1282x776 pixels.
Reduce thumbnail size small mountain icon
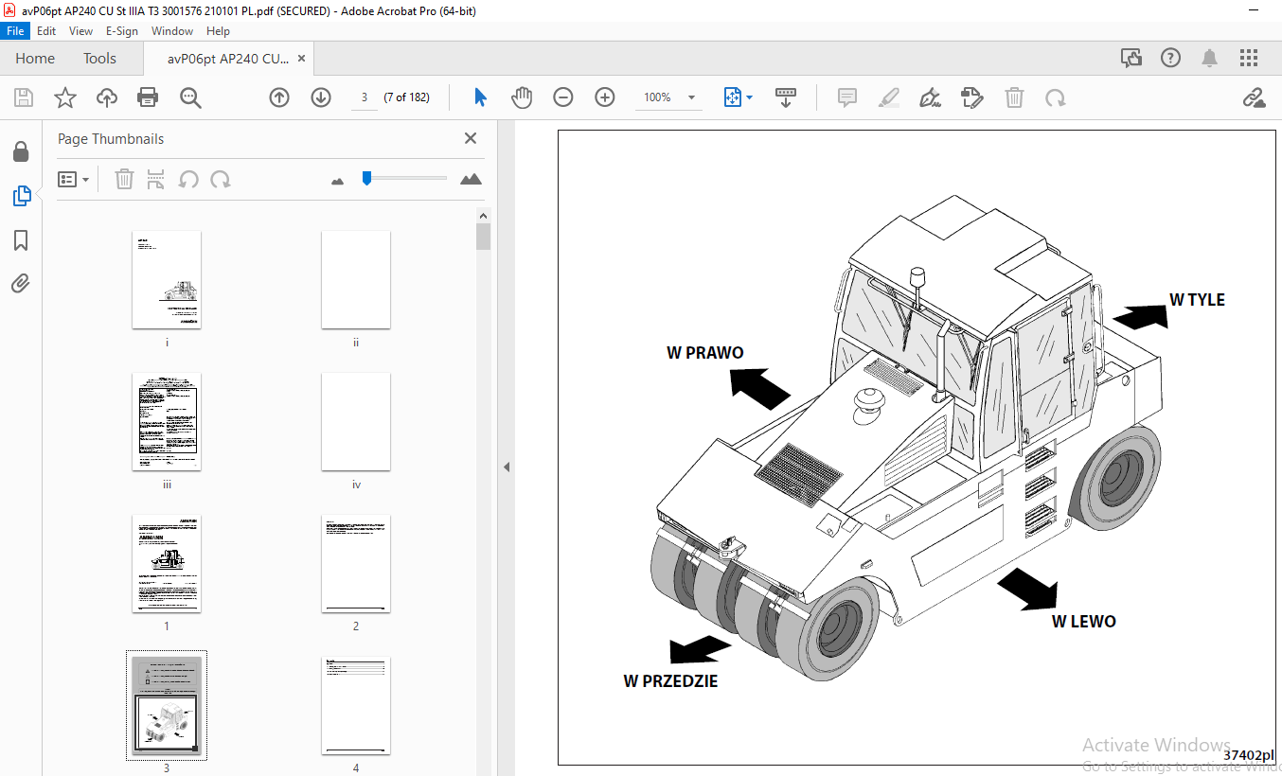337,180
